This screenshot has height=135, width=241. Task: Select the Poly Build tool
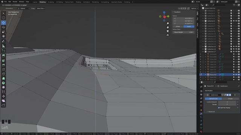(3, 78)
